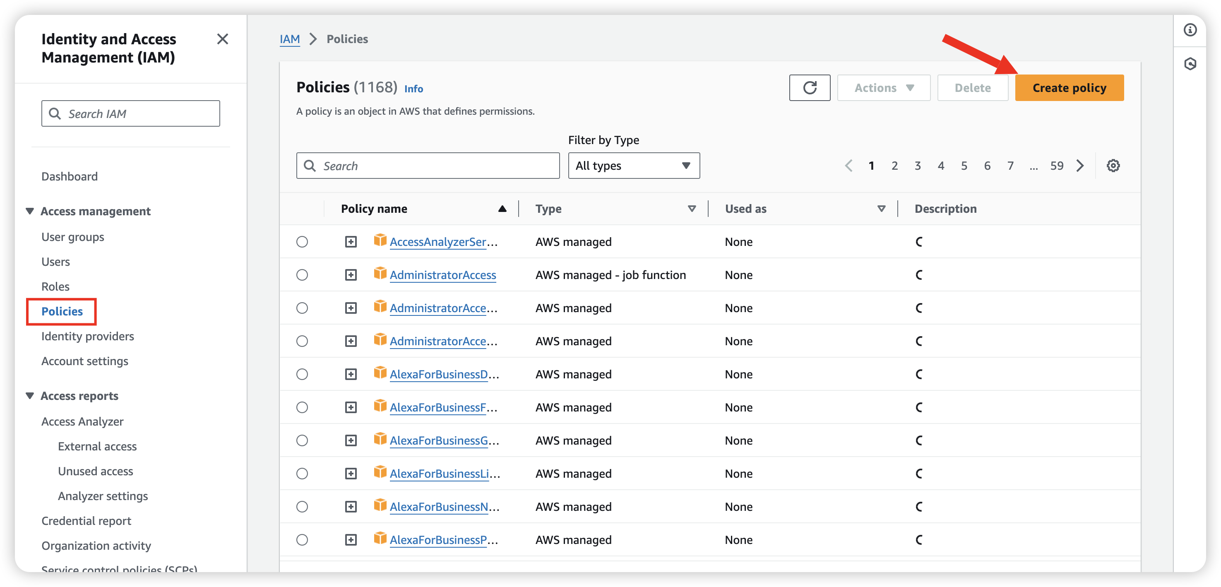Screen dimensions: 1221x587
Task: Expand the AccessAnalyzerSer… policy row
Action: coord(351,242)
